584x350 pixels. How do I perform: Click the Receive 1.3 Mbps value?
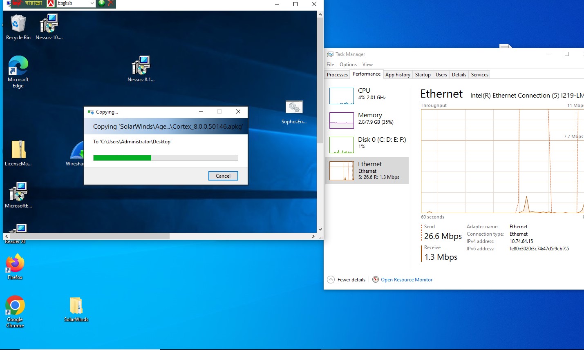point(441,257)
